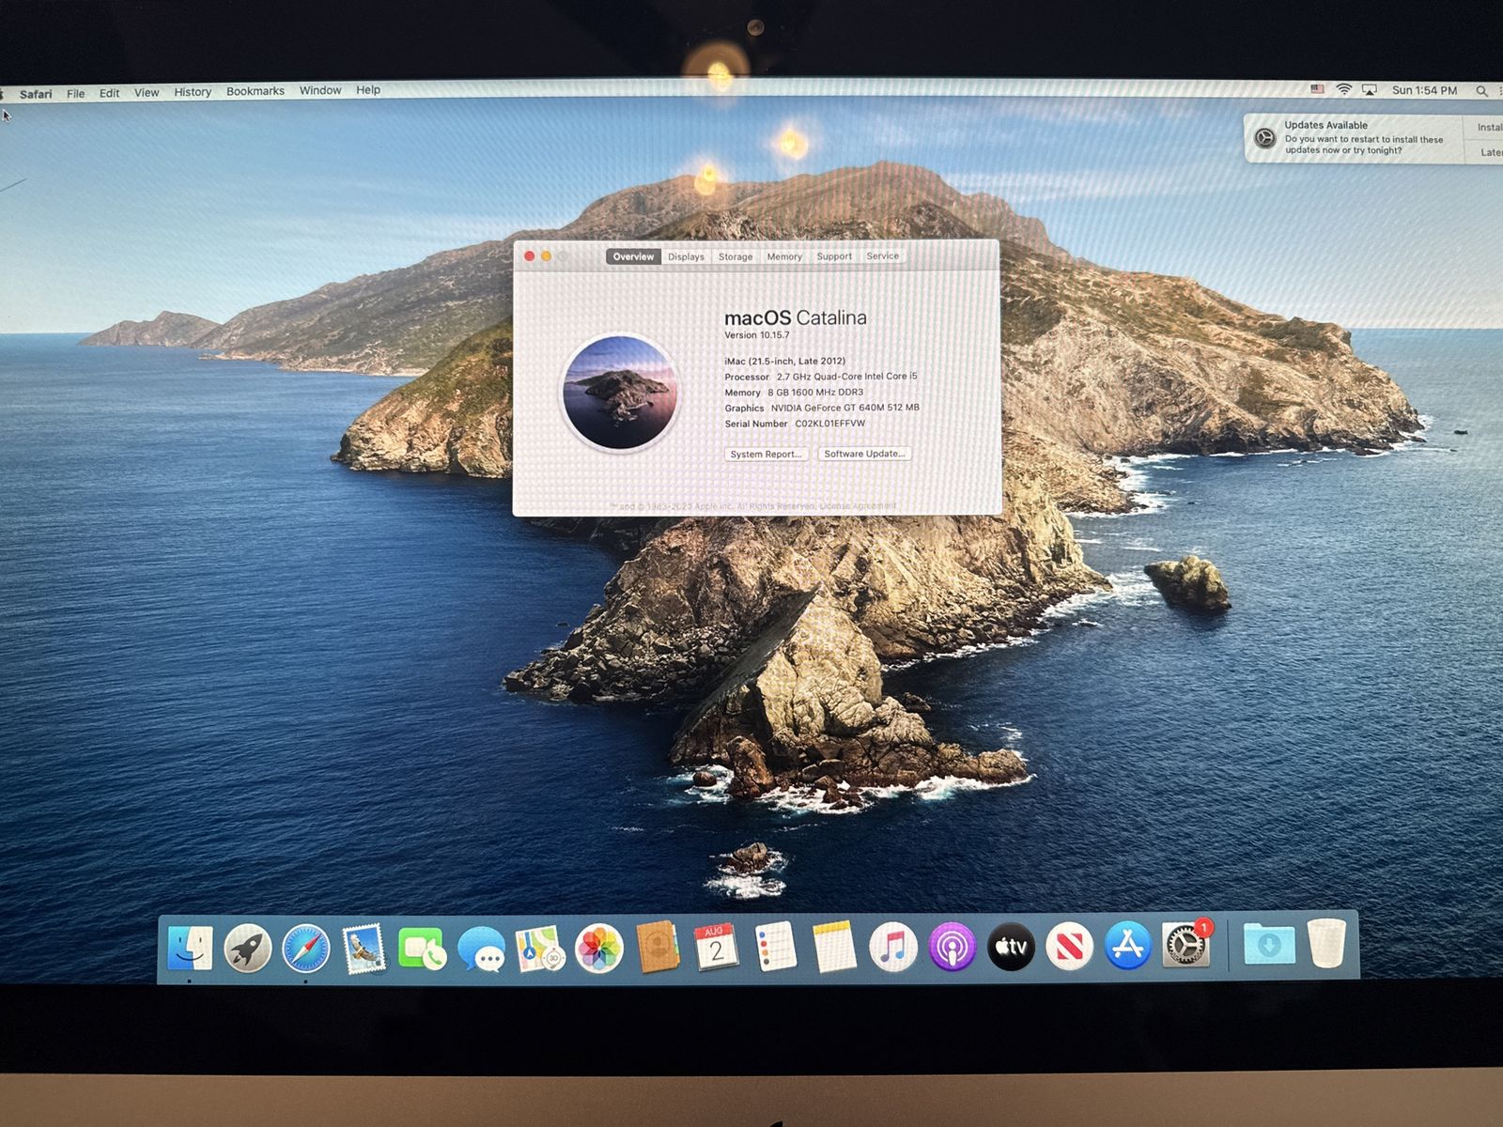The image size is (1503, 1127).
Task: Open the Edit menu
Action: [x=109, y=93]
